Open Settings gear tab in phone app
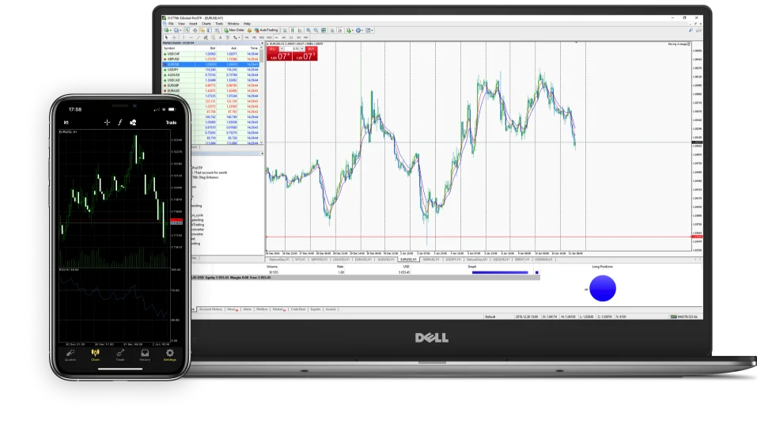Image resolution: width=757 pixels, height=432 pixels. tap(169, 355)
